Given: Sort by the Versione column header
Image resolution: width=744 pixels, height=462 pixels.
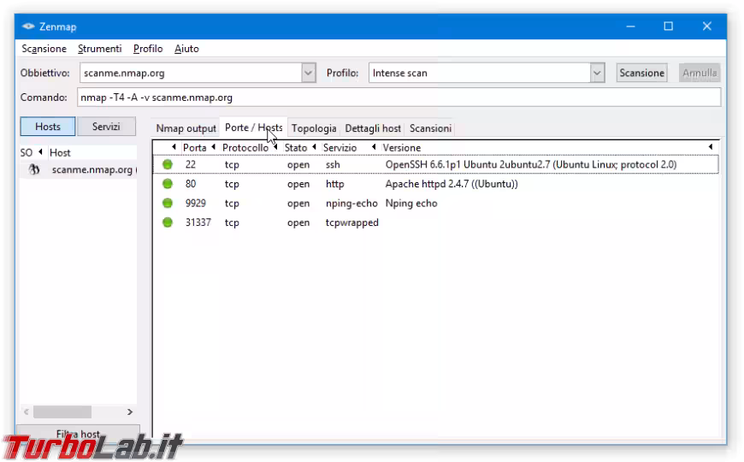Looking at the screenshot, I should pyautogui.click(x=402, y=148).
